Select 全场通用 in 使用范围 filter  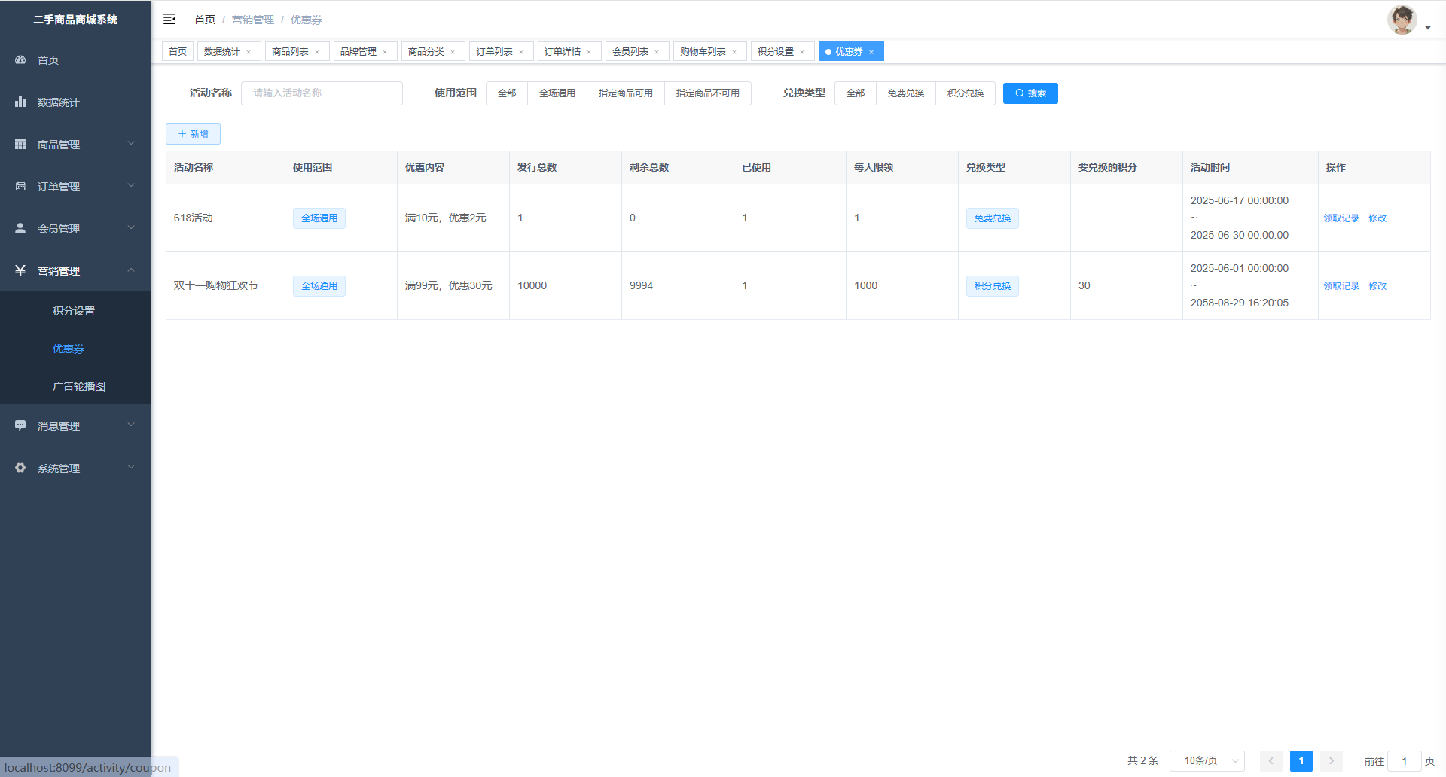tap(557, 93)
